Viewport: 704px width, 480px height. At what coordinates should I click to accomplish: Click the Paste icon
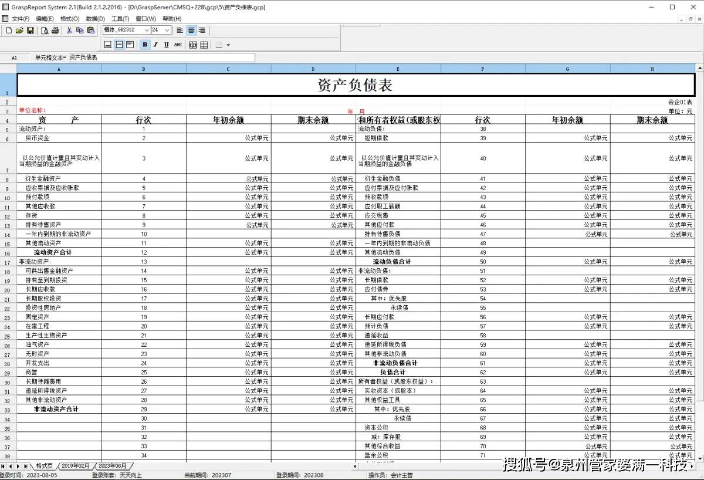[90, 31]
